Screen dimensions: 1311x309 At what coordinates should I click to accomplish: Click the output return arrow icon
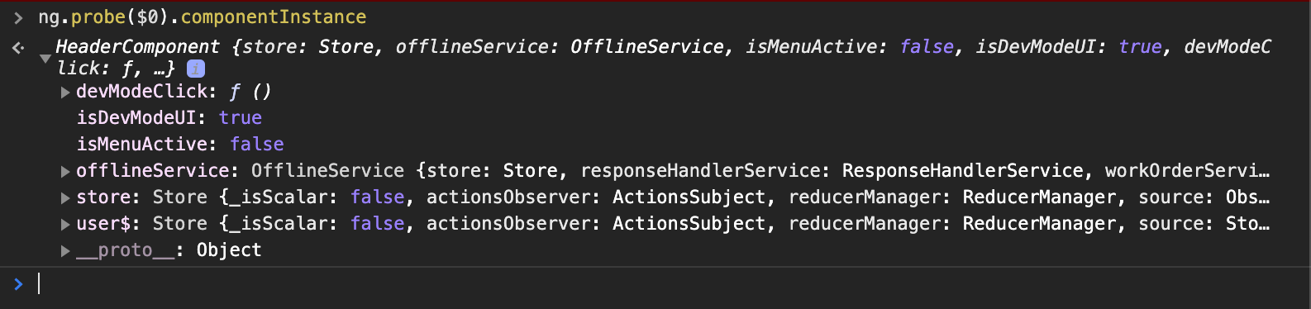point(18,47)
